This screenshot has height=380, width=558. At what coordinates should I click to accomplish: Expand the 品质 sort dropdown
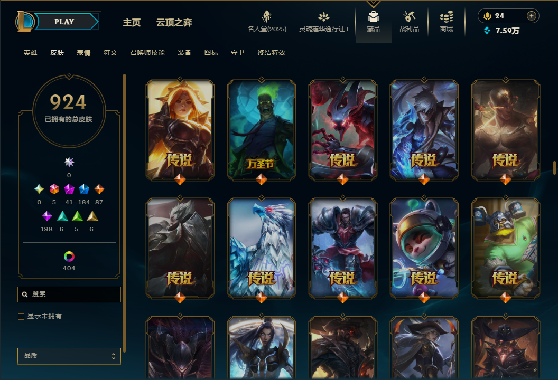tap(69, 356)
